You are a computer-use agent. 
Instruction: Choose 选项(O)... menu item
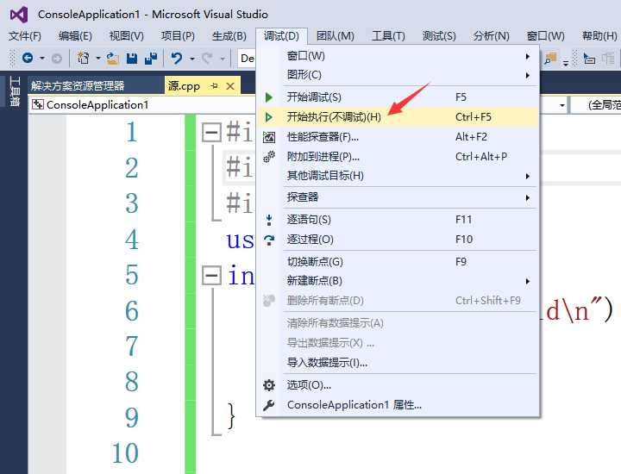(x=398, y=385)
